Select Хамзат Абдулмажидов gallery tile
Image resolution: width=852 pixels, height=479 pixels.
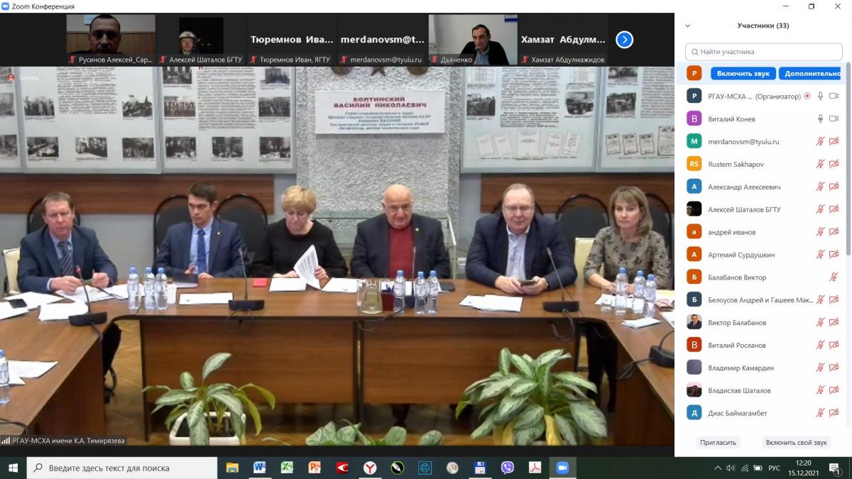(563, 40)
